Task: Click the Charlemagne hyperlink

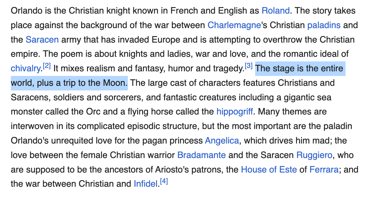Action: point(234,25)
